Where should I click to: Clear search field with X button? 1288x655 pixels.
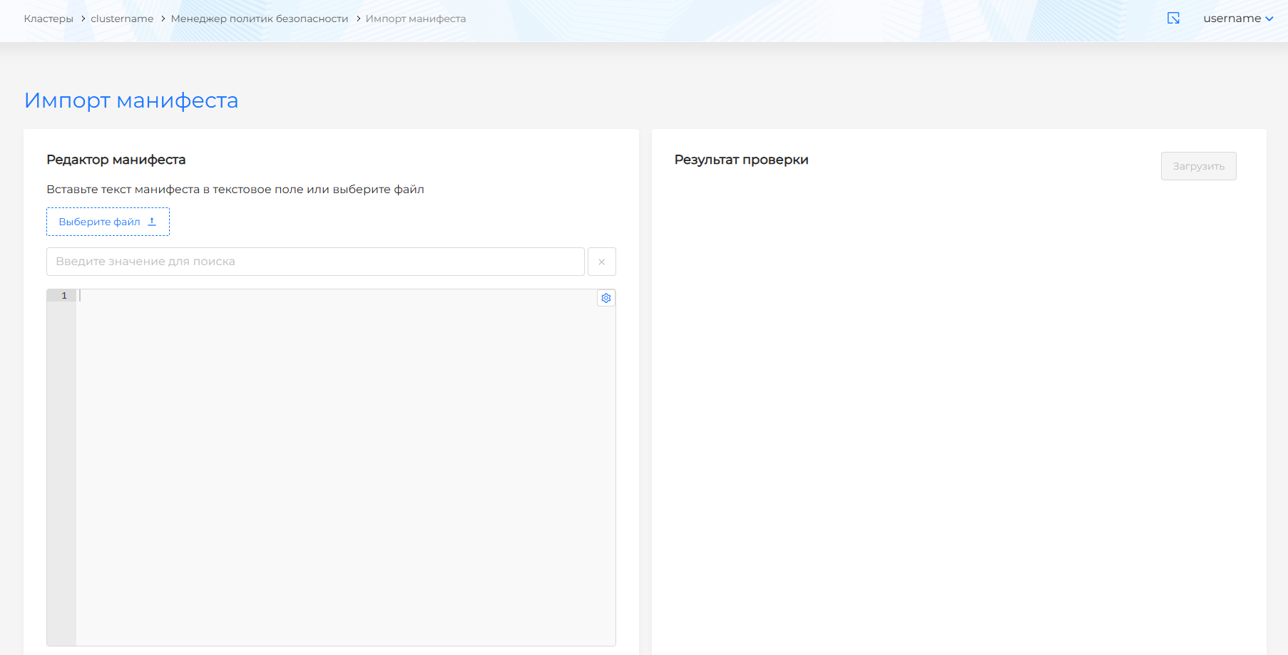[601, 262]
